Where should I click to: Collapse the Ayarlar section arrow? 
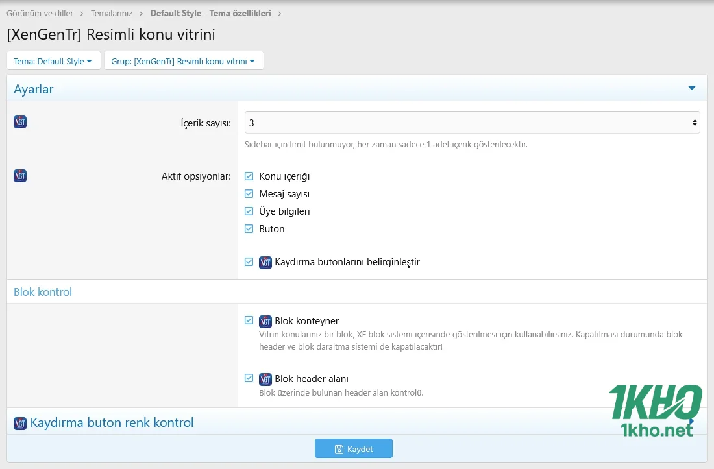692,88
